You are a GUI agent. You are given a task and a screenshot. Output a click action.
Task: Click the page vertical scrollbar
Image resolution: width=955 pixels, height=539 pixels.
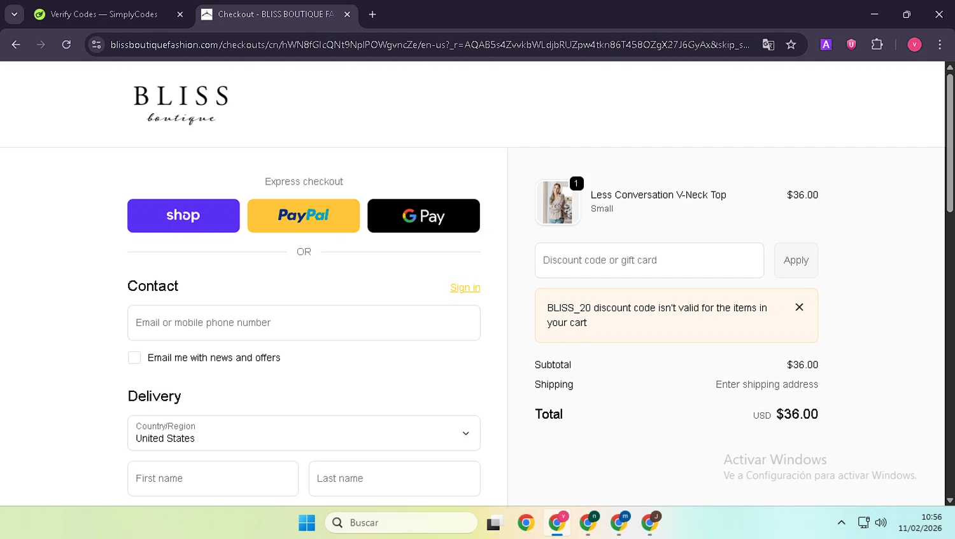tap(950, 143)
